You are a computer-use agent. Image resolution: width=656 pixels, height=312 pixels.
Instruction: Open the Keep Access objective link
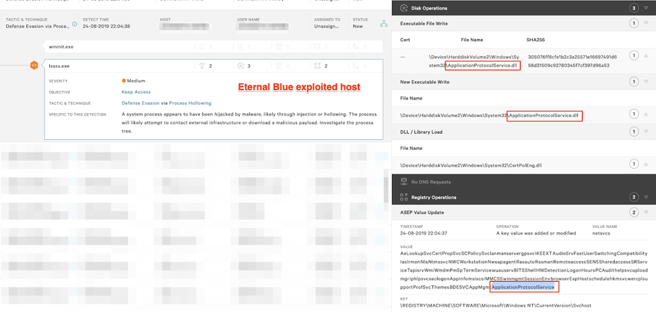[136, 92]
